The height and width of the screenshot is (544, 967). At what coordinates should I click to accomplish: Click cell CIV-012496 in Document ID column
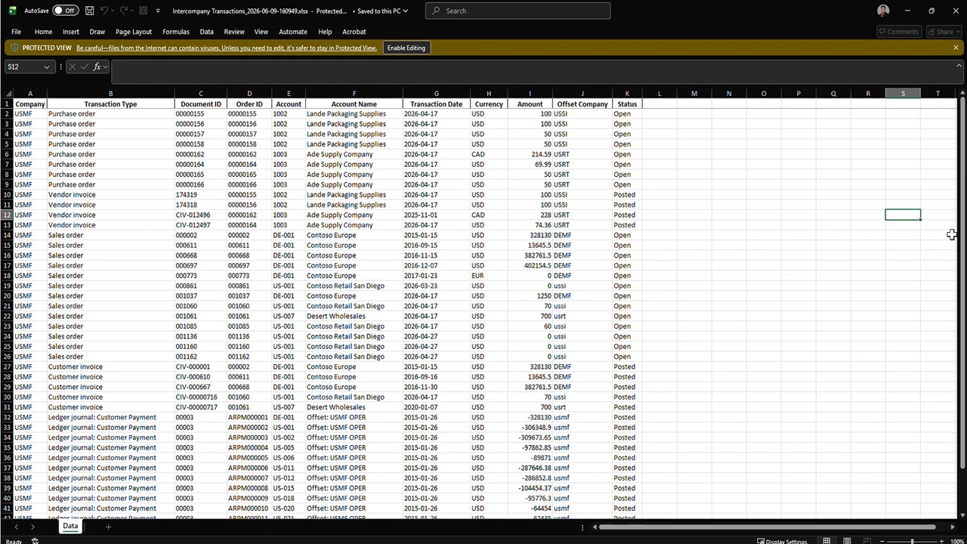coord(200,215)
